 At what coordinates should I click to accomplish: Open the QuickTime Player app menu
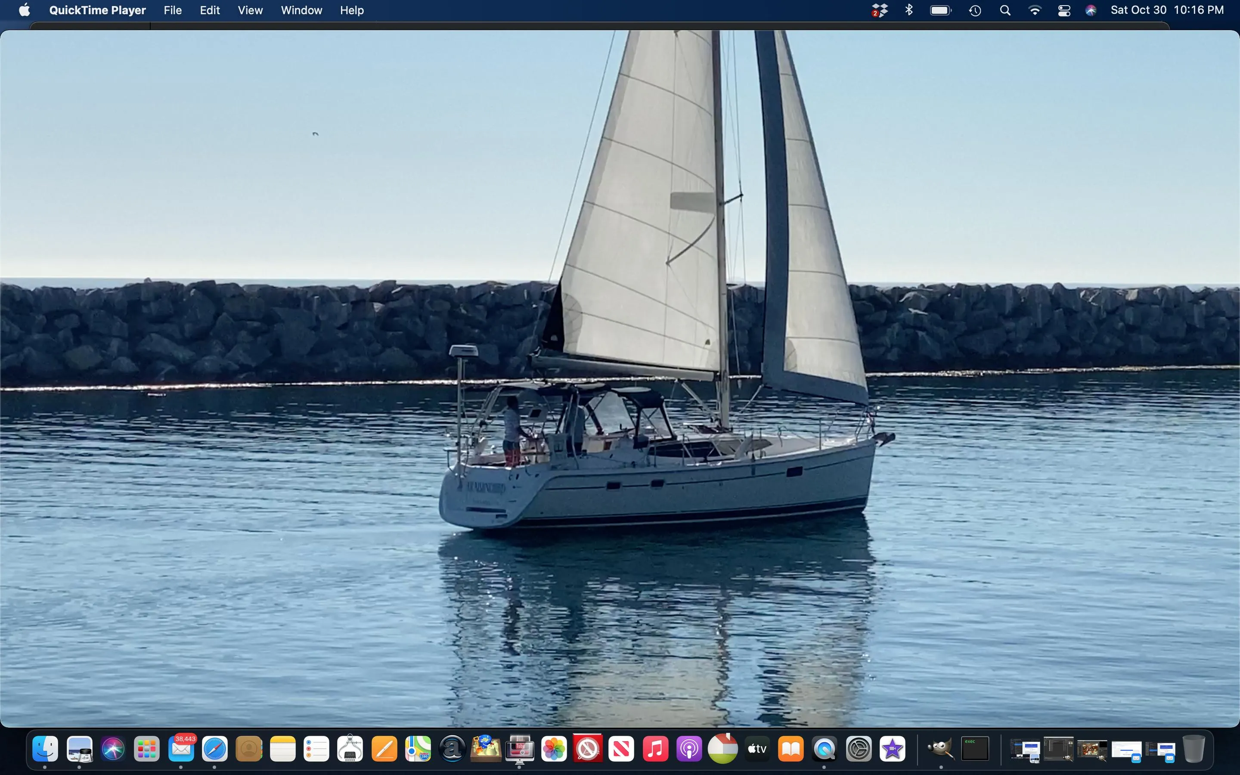point(97,10)
